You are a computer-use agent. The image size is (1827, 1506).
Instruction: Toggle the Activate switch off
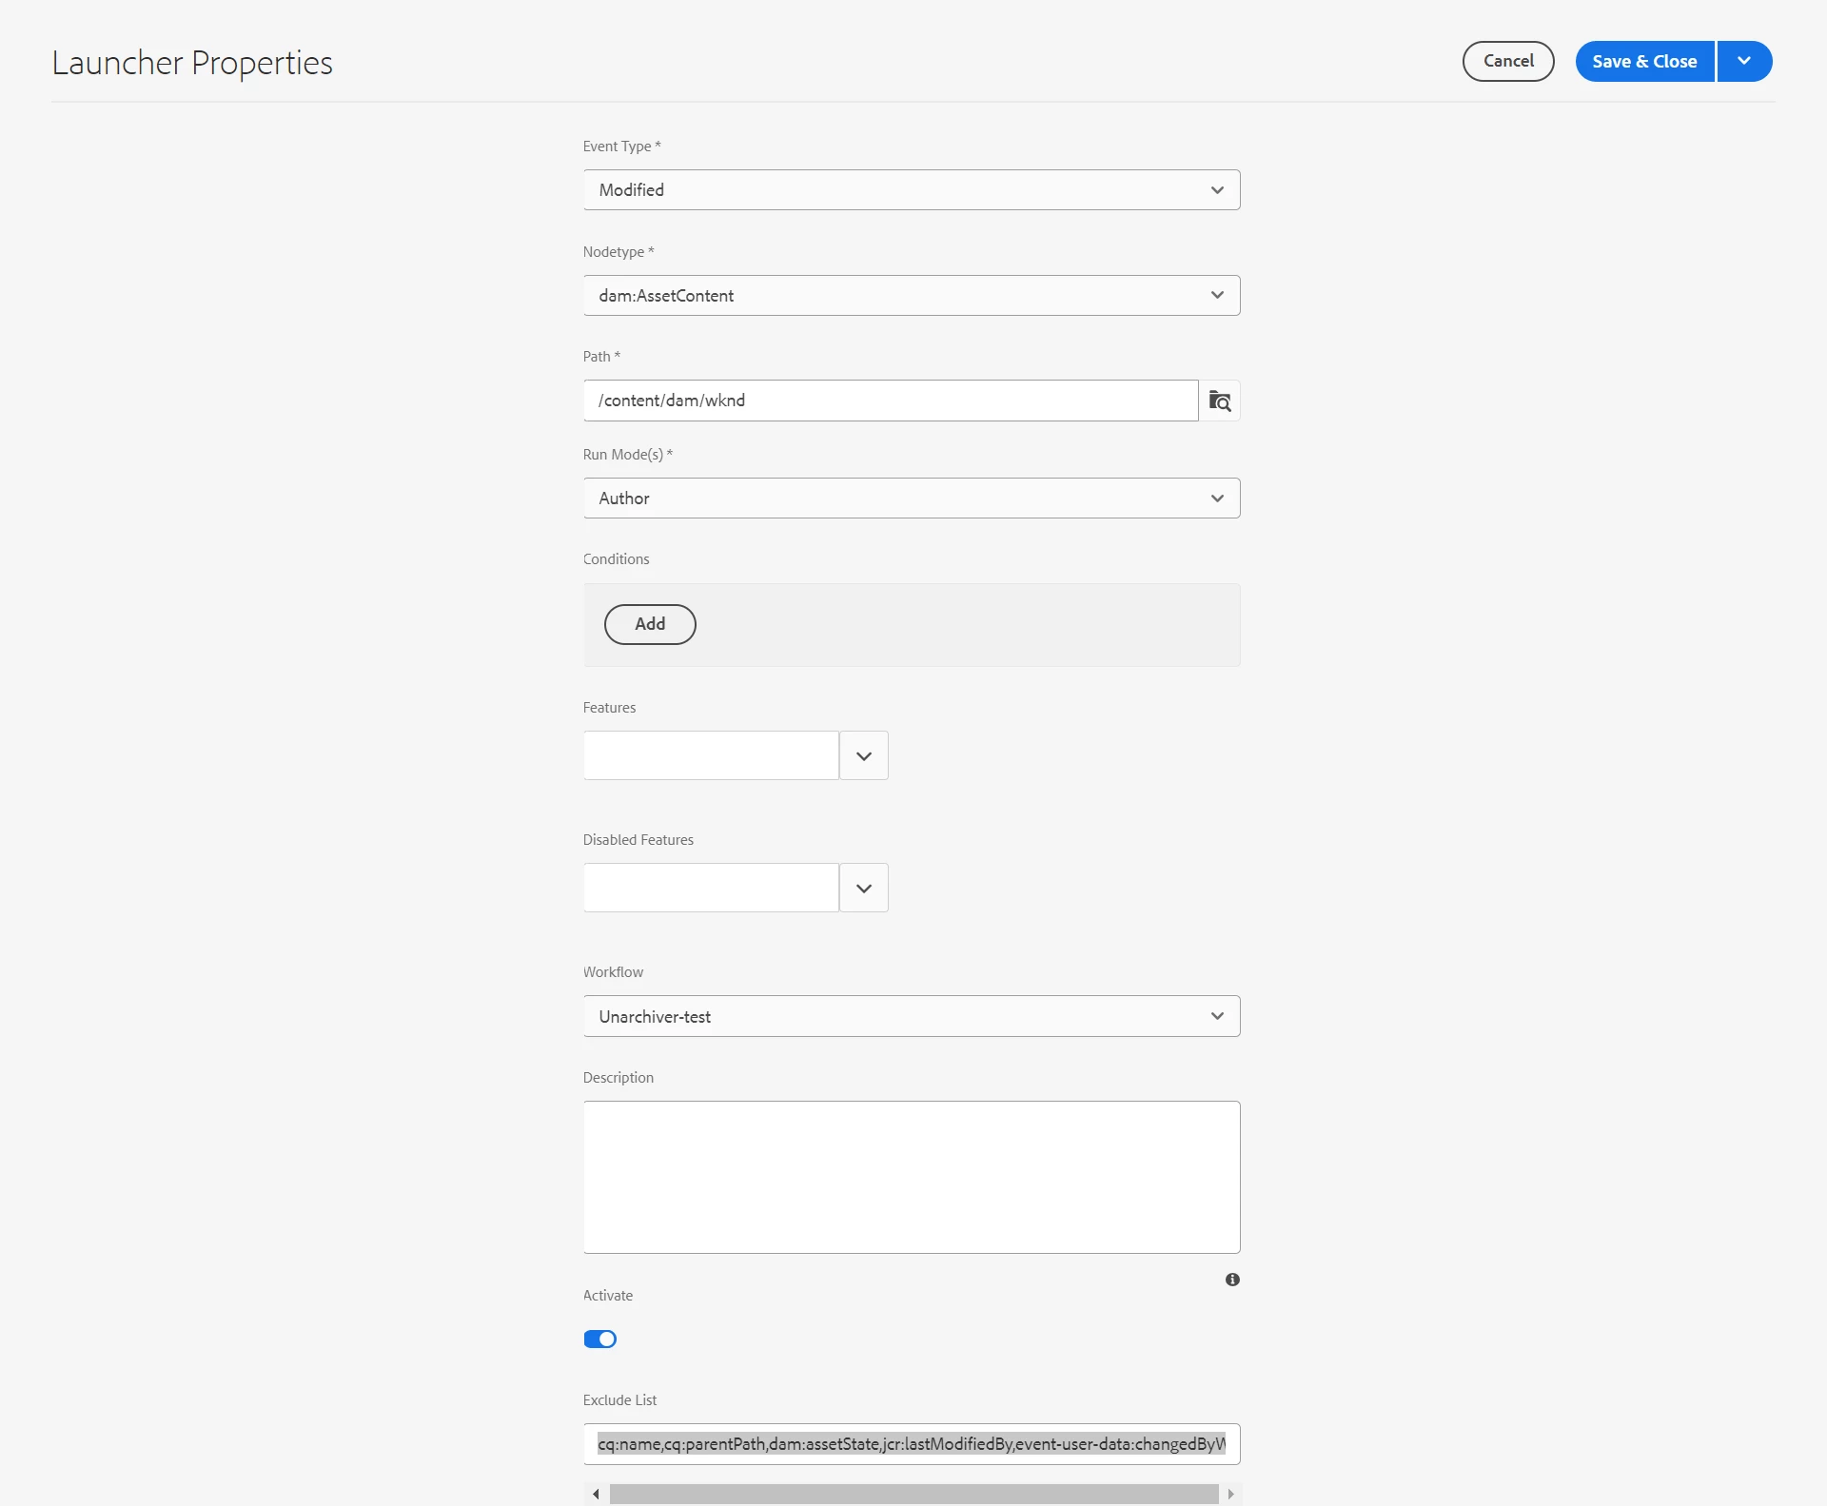[x=599, y=1340]
